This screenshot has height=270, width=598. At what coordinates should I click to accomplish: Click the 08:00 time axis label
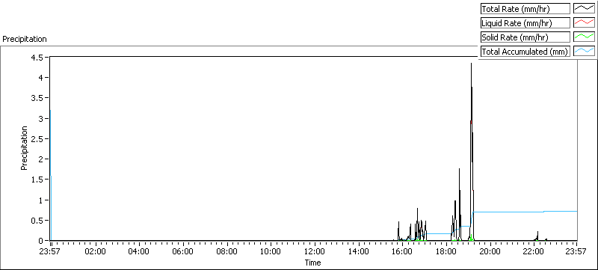tap(227, 252)
